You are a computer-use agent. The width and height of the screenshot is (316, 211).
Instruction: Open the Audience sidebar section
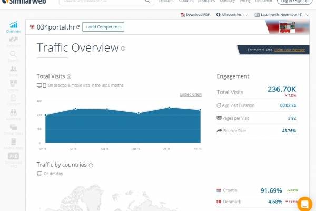tap(13, 115)
